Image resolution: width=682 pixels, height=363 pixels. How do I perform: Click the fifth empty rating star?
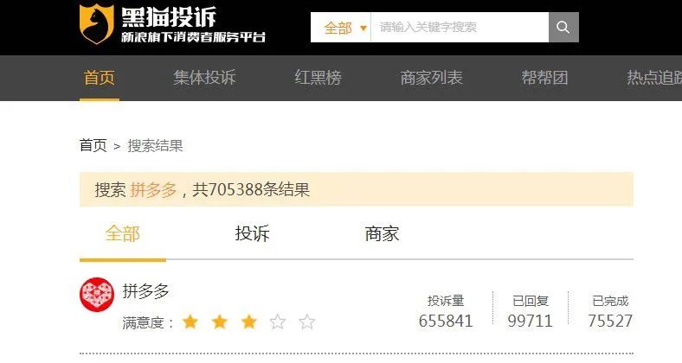(x=306, y=322)
